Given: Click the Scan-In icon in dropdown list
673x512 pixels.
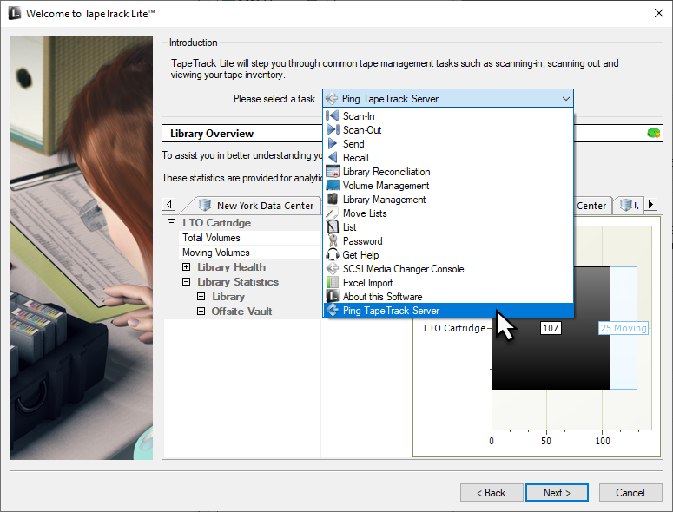Looking at the screenshot, I should [x=333, y=115].
